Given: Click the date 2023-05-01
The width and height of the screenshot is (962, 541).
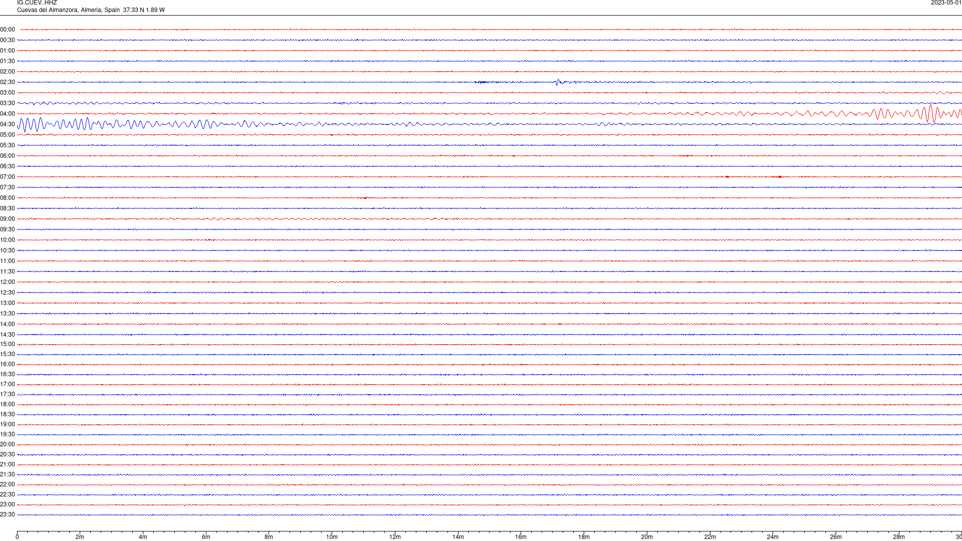Looking at the screenshot, I should pyautogui.click(x=946, y=3).
